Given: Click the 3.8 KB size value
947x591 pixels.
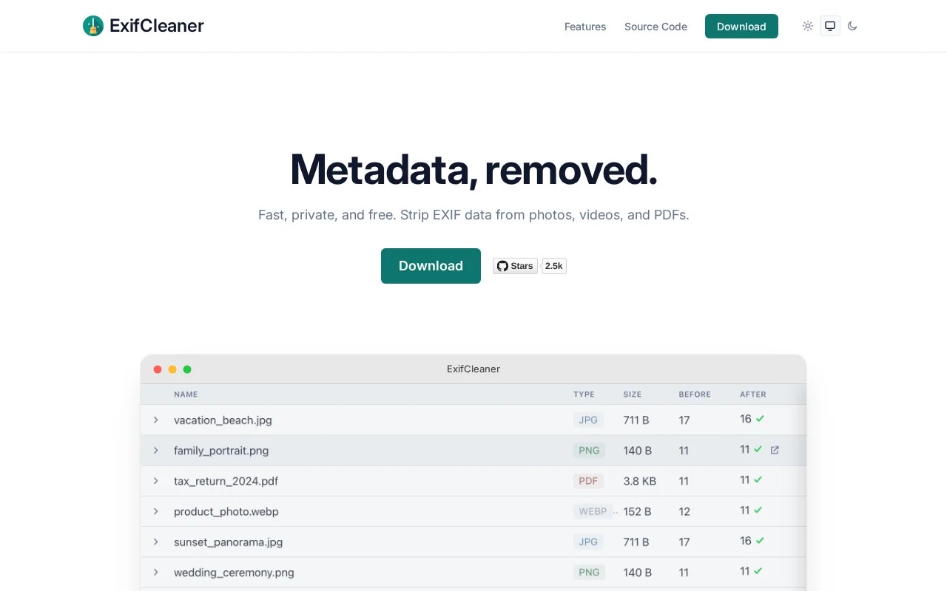Looking at the screenshot, I should click(640, 481).
